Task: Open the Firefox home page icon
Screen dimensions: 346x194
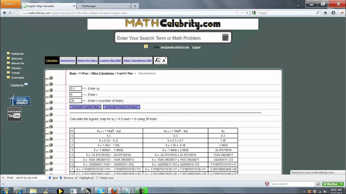Action: [325, 13]
